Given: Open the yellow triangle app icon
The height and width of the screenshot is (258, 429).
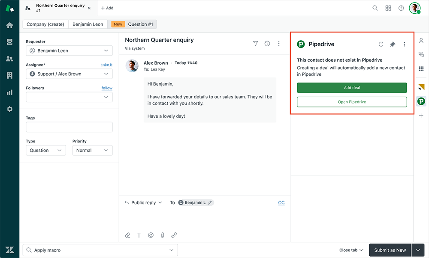Looking at the screenshot, I should click(x=421, y=87).
